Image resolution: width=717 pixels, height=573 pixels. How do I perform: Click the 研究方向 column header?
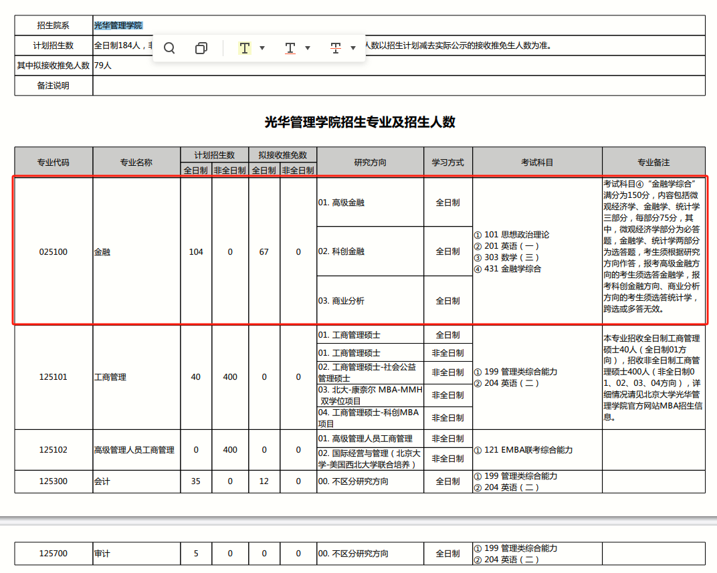pos(371,162)
